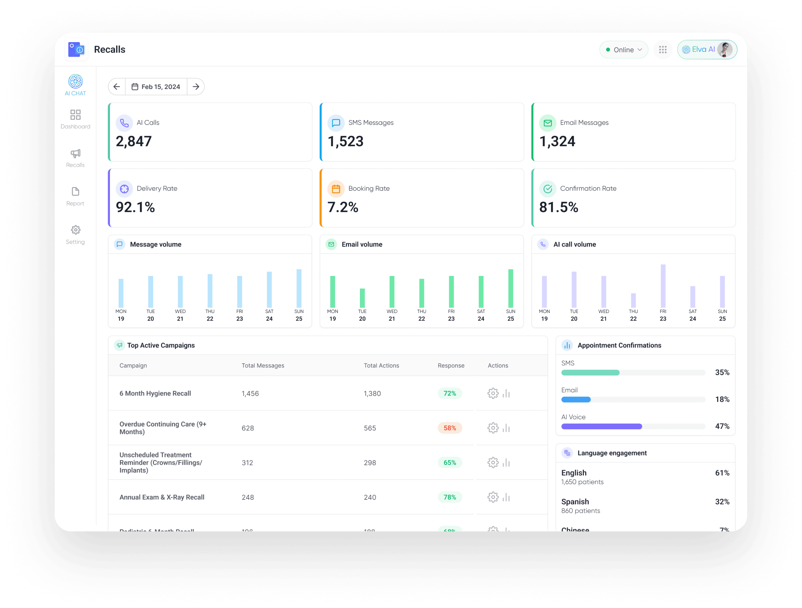Open the Feb 15, 2024 date picker
Viewport: 802px width, 608px height.
coord(156,87)
